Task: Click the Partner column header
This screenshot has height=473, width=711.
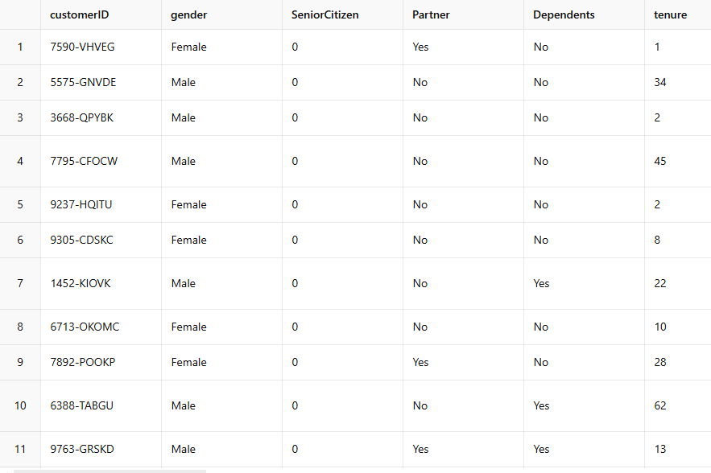Action: (x=463, y=14)
